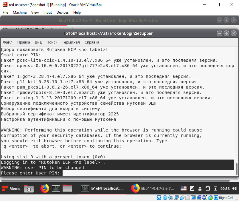Viewport: 239px width, 201px height.
Task: Minimize the background Firefox koji window
Action: click(x=219, y=20)
